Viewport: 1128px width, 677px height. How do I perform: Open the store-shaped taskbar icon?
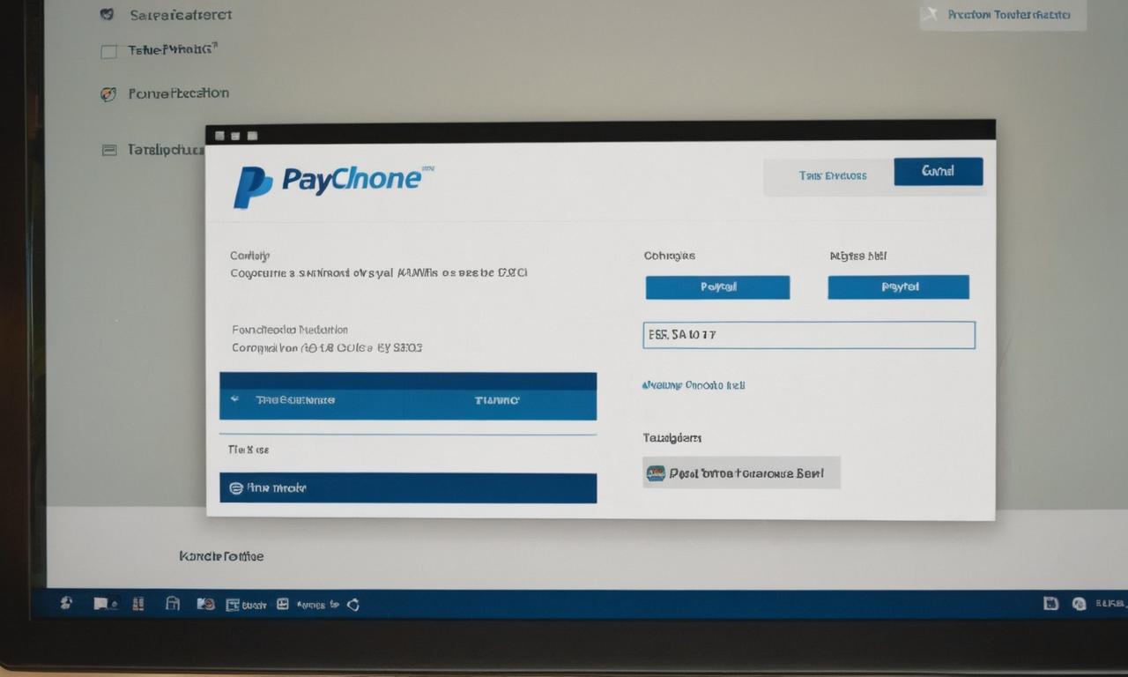173,604
